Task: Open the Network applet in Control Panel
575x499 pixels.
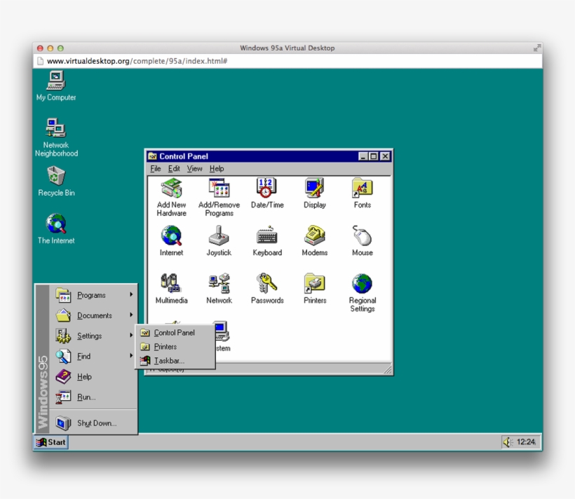Action: pyautogui.click(x=219, y=289)
